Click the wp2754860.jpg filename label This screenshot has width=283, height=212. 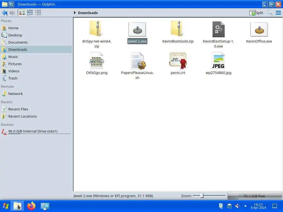point(218,73)
